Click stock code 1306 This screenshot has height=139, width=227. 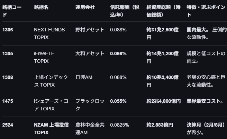[8, 30]
